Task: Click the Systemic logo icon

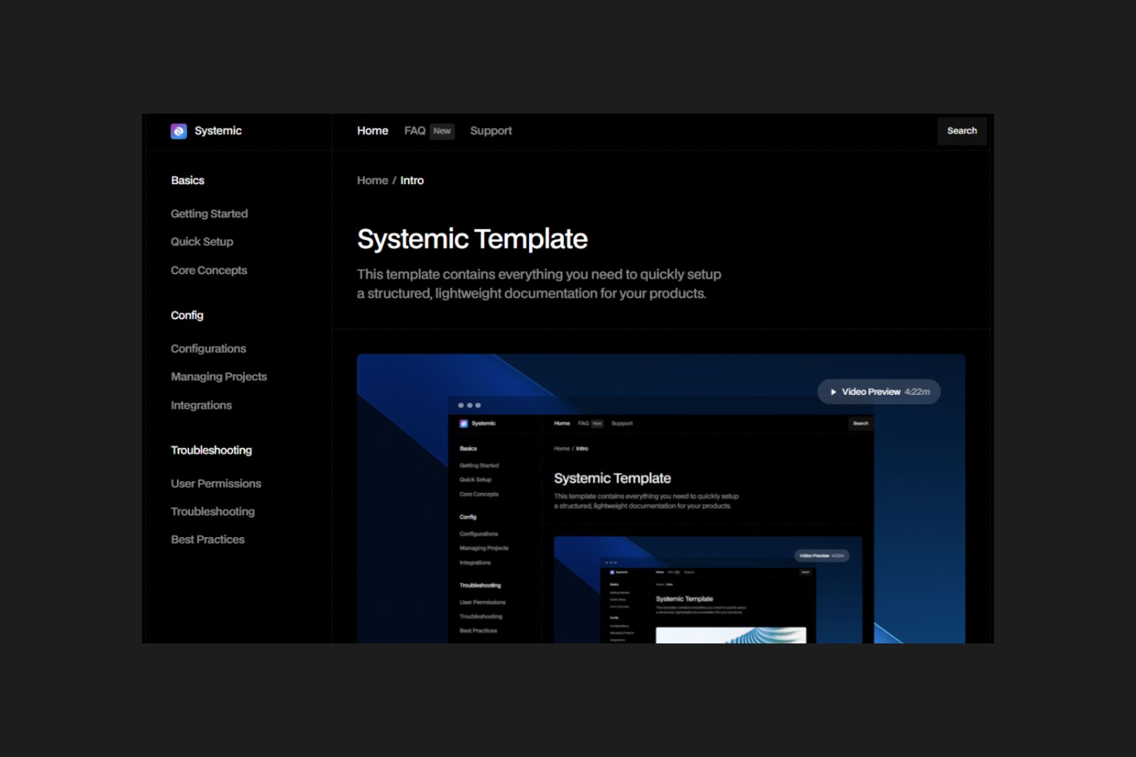Action: tap(178, 131)
